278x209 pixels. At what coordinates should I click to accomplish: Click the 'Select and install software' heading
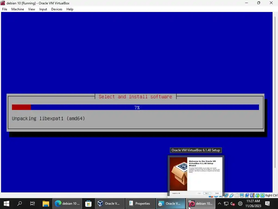(x=135, y=97)
